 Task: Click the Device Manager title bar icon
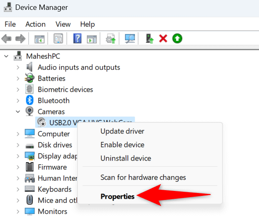tap(8, 7)
